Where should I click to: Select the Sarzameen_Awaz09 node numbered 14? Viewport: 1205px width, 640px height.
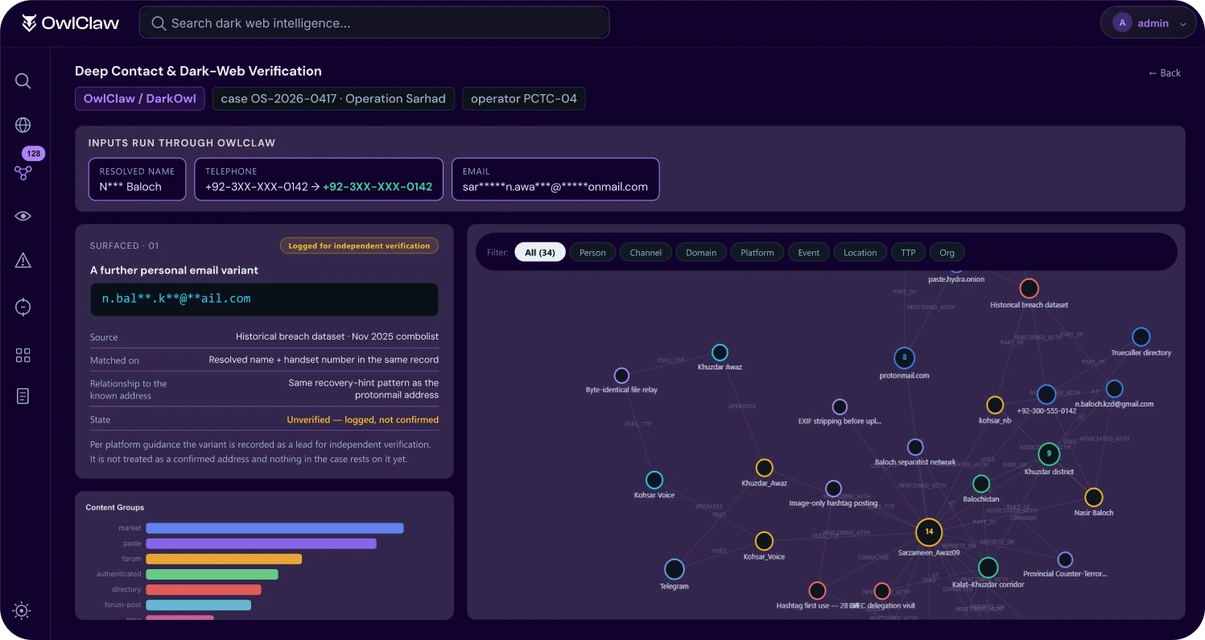[x=929, y=532]
